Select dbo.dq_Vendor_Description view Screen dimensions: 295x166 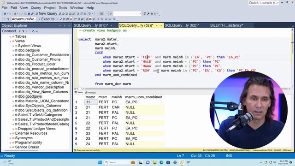pyautogui.click(x=41, y=87)
